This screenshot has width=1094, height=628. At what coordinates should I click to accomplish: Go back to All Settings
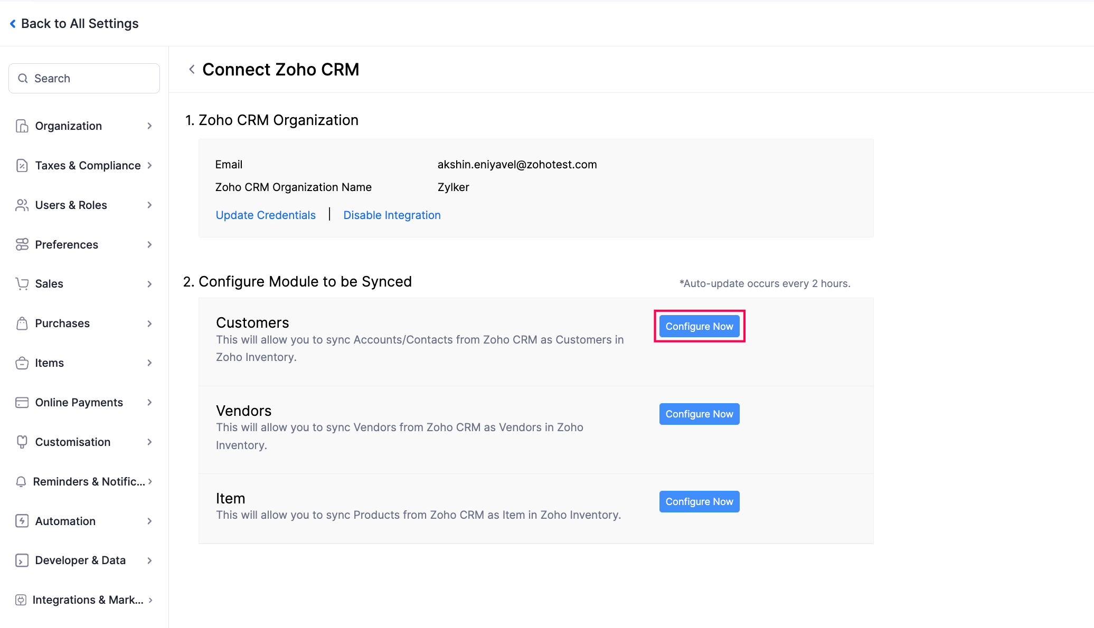pyautogui.click(x=74, y=24)
